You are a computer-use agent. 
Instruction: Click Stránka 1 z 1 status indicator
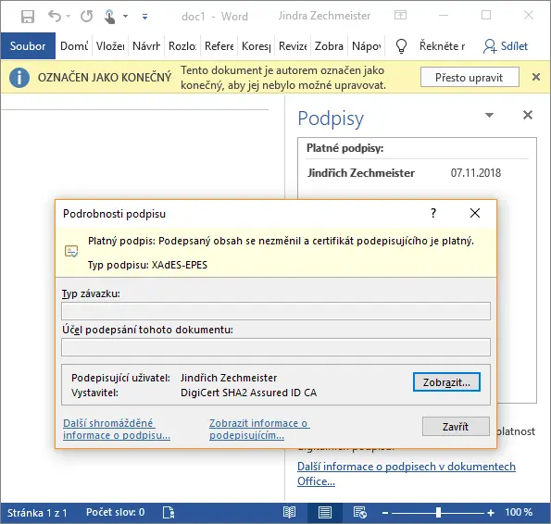[37, 513]
